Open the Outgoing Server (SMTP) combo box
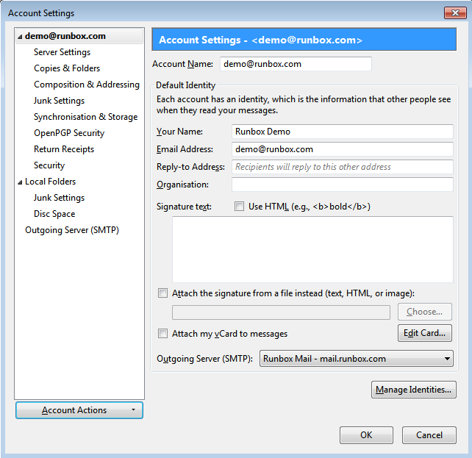The height and width of the screenshot is (458, 472). point(356,359)
